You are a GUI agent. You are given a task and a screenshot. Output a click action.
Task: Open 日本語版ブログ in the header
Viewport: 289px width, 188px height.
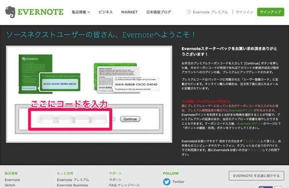click(158, 12)
